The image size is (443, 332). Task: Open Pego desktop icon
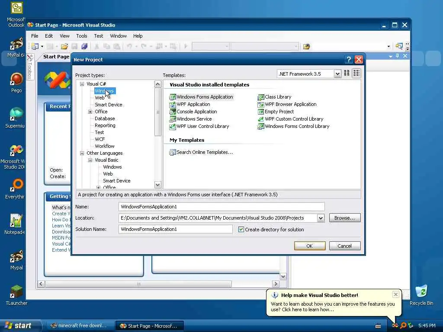pyautogui.click(x=16, y=83)
